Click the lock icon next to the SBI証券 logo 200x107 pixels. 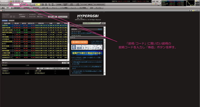(x=10, y=1)
